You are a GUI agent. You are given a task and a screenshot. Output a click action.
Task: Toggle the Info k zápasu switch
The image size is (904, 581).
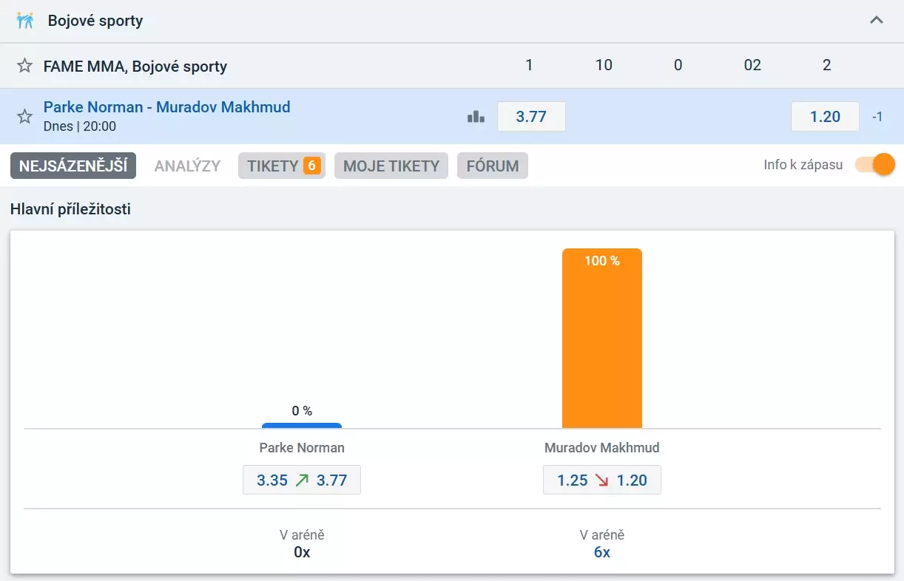pyautogui.click(x=874, y=165)
